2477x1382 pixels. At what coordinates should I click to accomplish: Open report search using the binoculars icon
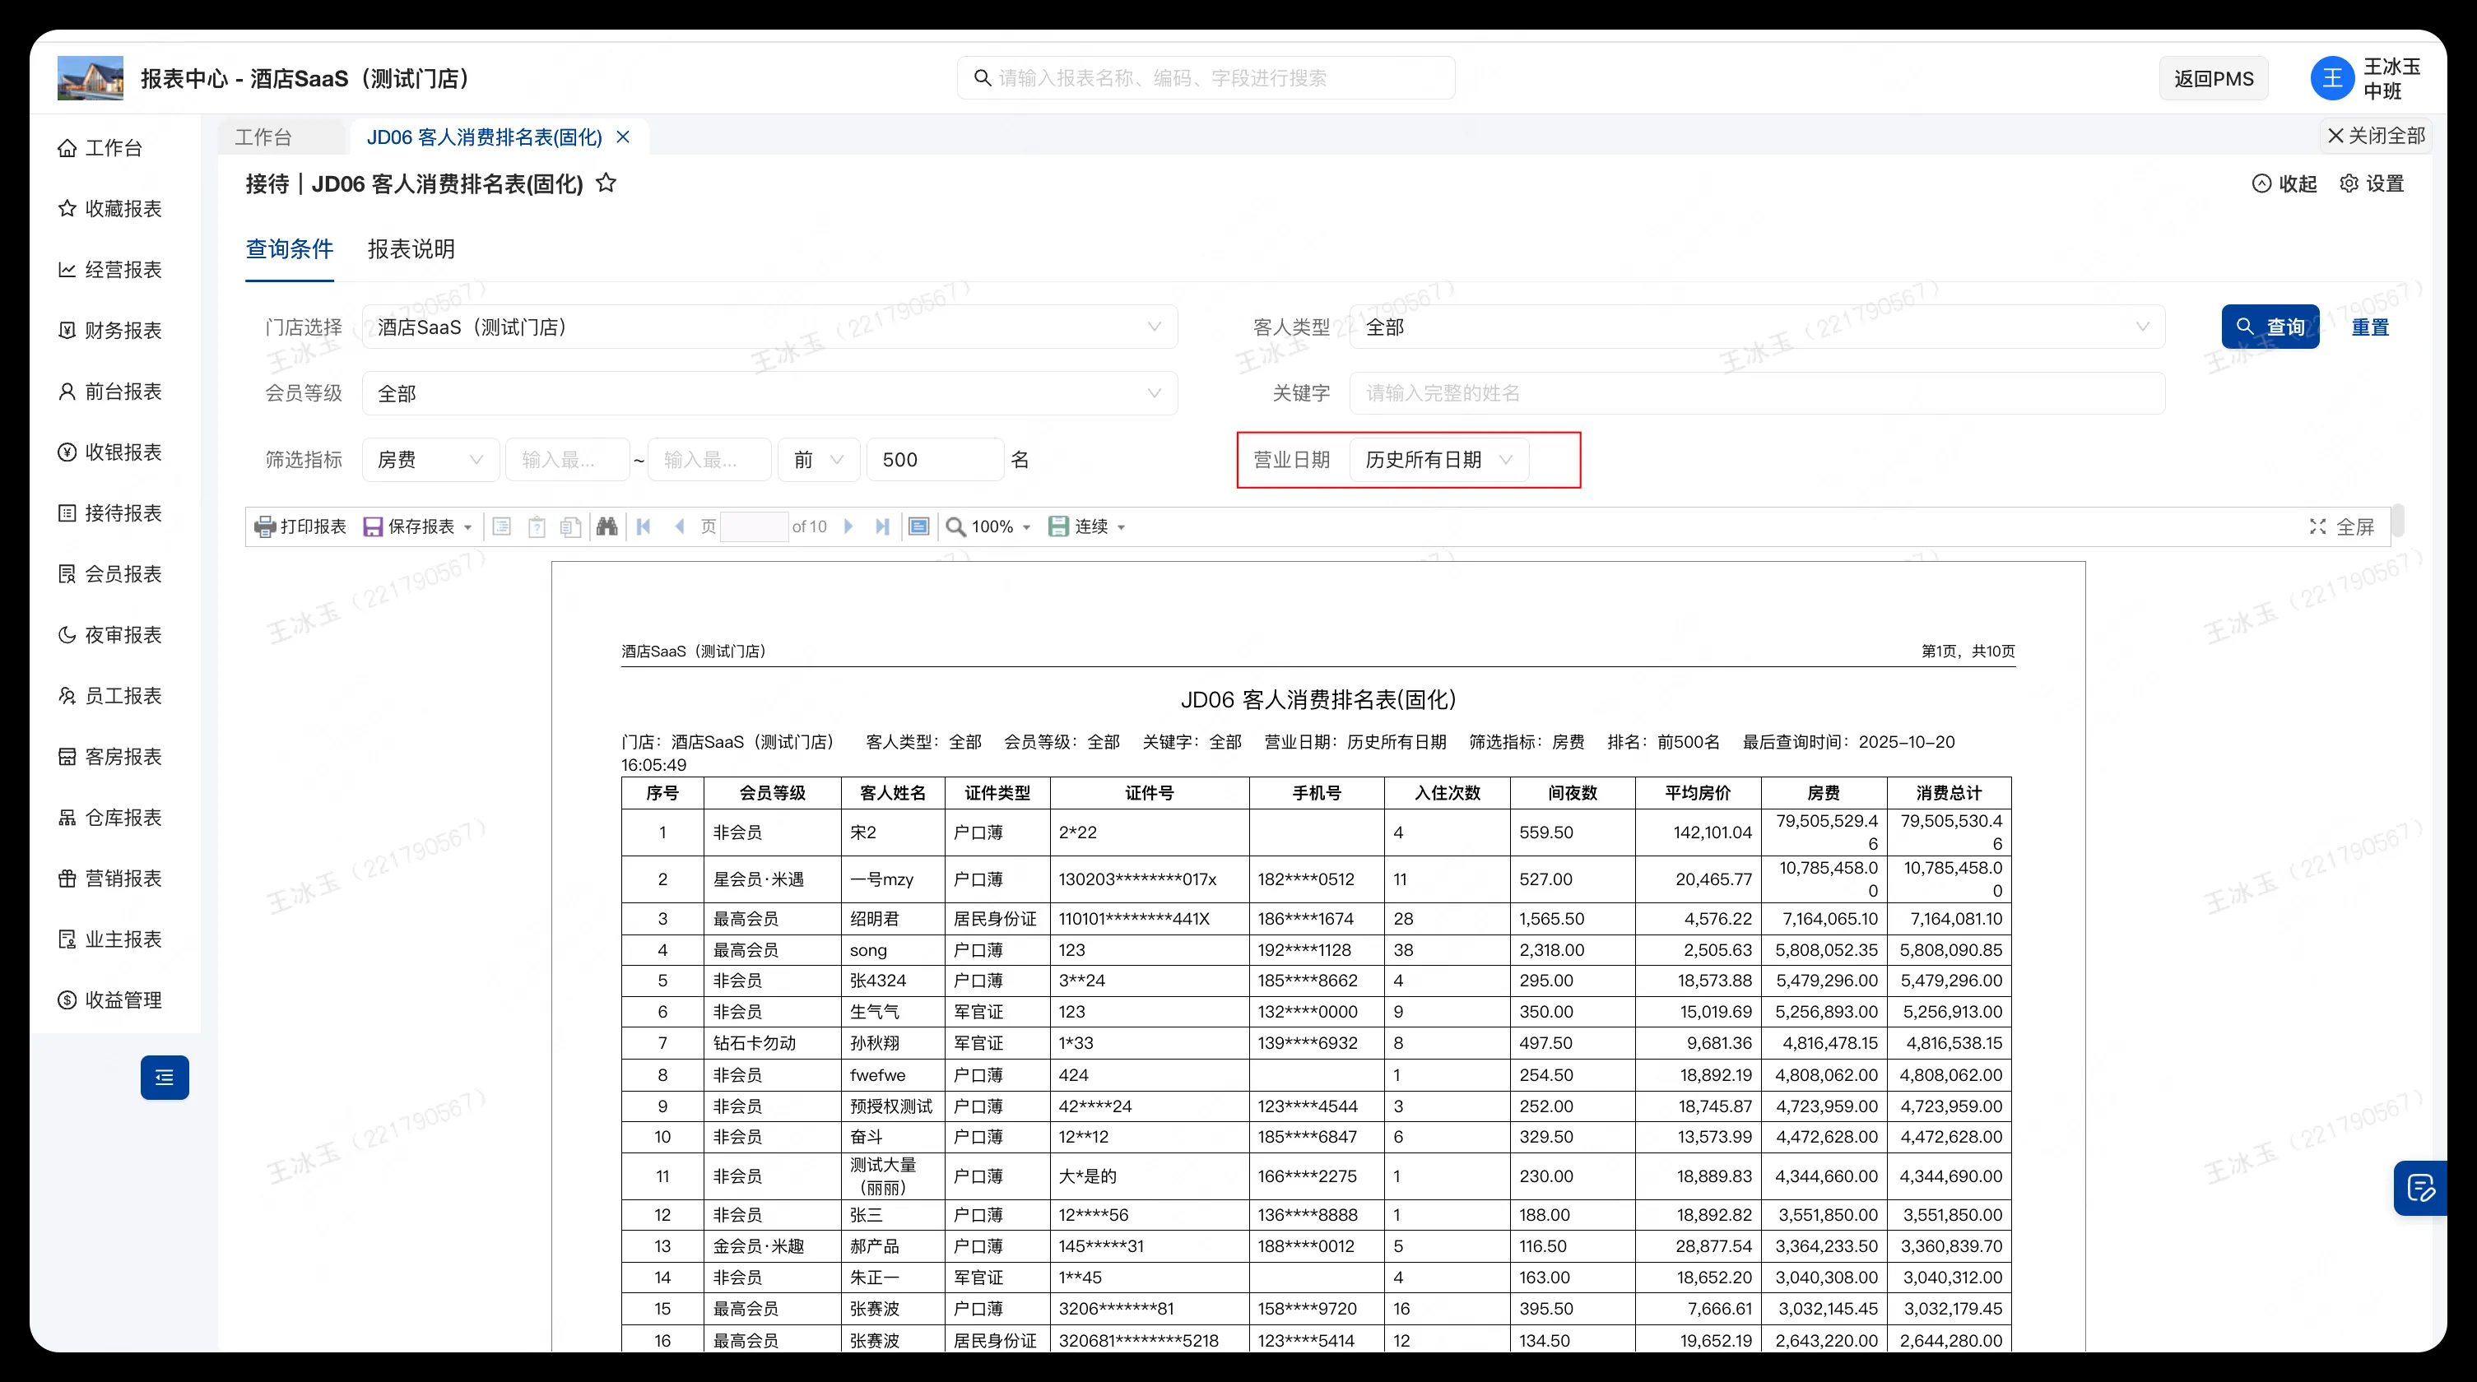(x=606, y=526)
